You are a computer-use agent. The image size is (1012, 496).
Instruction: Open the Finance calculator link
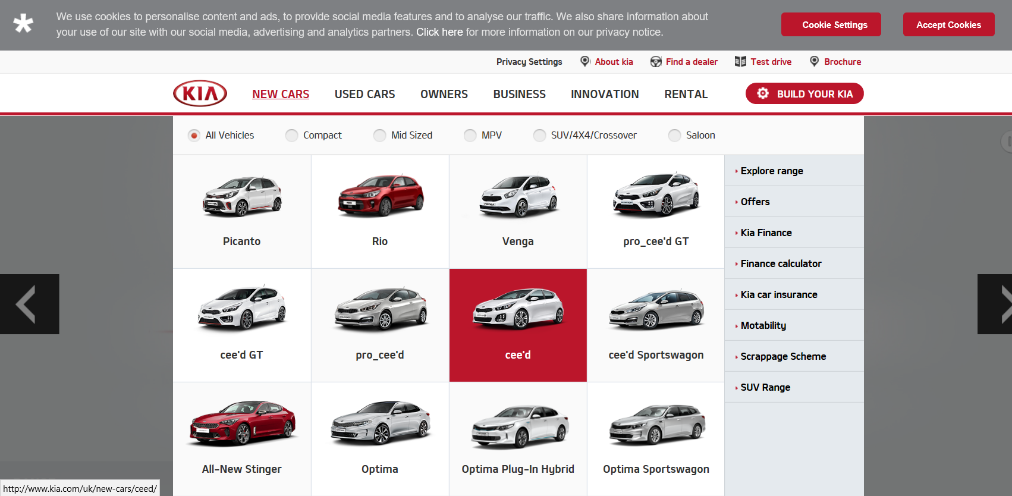click(781, 263)
